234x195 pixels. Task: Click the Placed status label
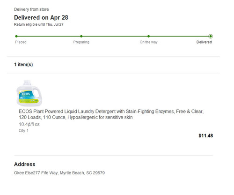(21, 42)
